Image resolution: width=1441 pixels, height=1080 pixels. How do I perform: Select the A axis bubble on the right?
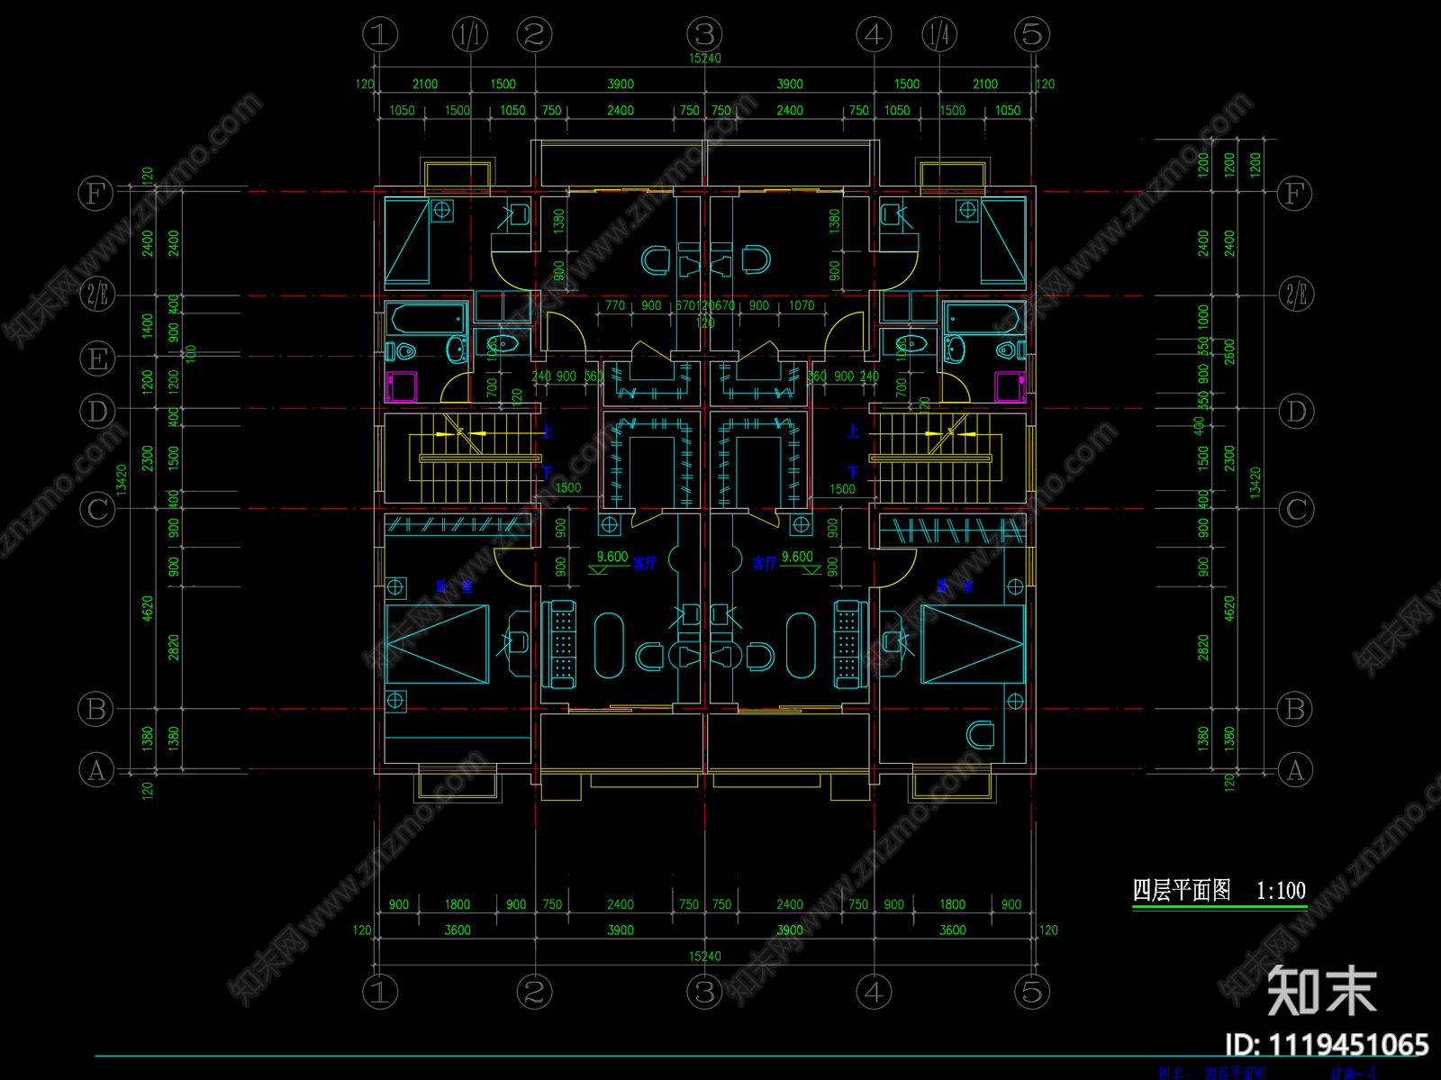(1295, 770)
